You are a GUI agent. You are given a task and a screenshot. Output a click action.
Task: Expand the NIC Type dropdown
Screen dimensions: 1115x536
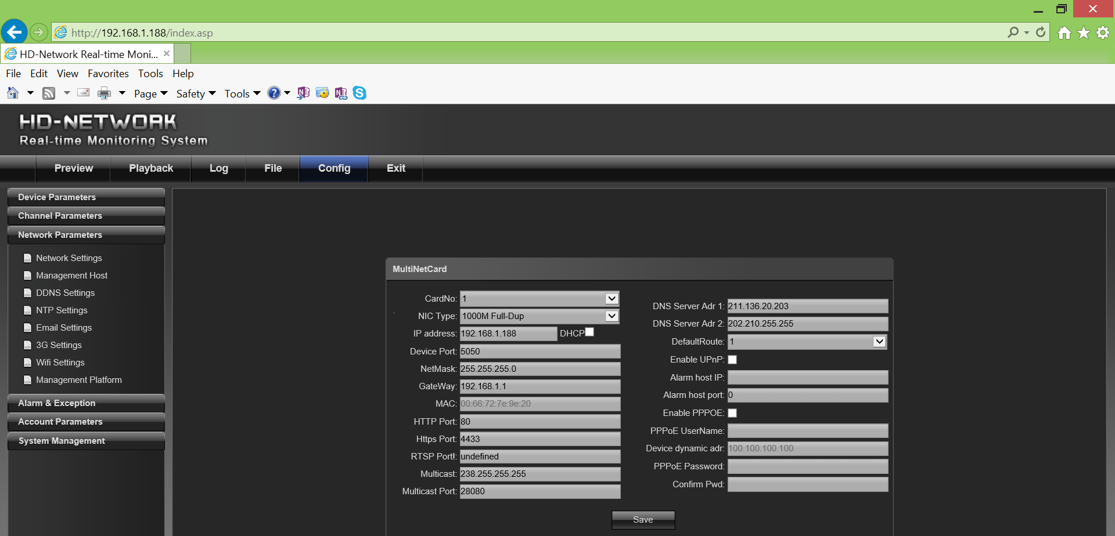612,316
